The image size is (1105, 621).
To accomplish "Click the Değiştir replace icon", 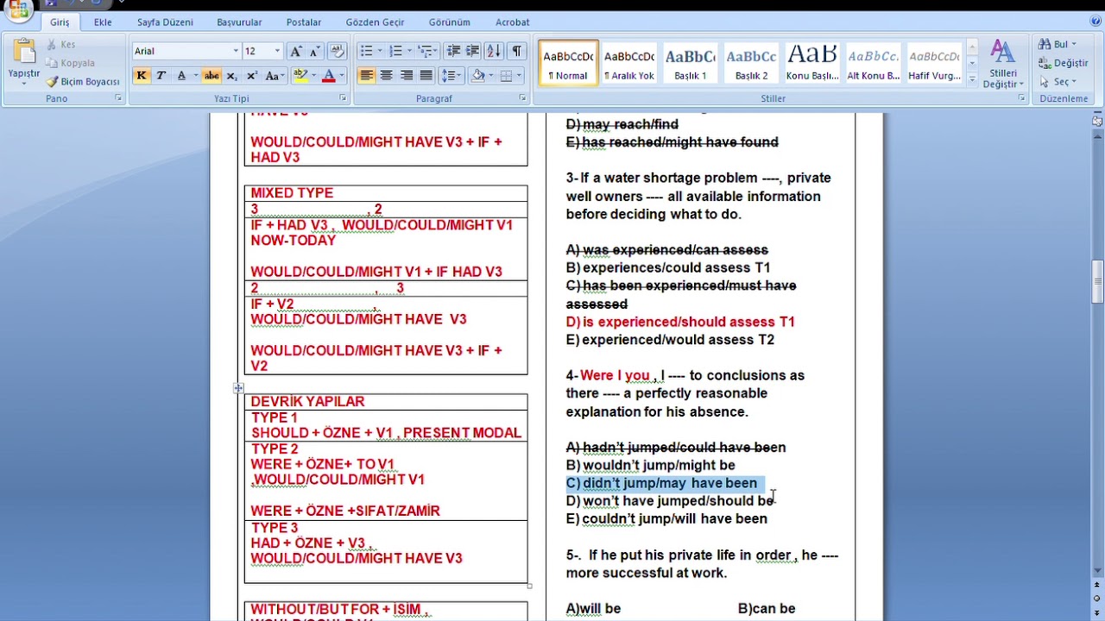I will pos(1064,63).
